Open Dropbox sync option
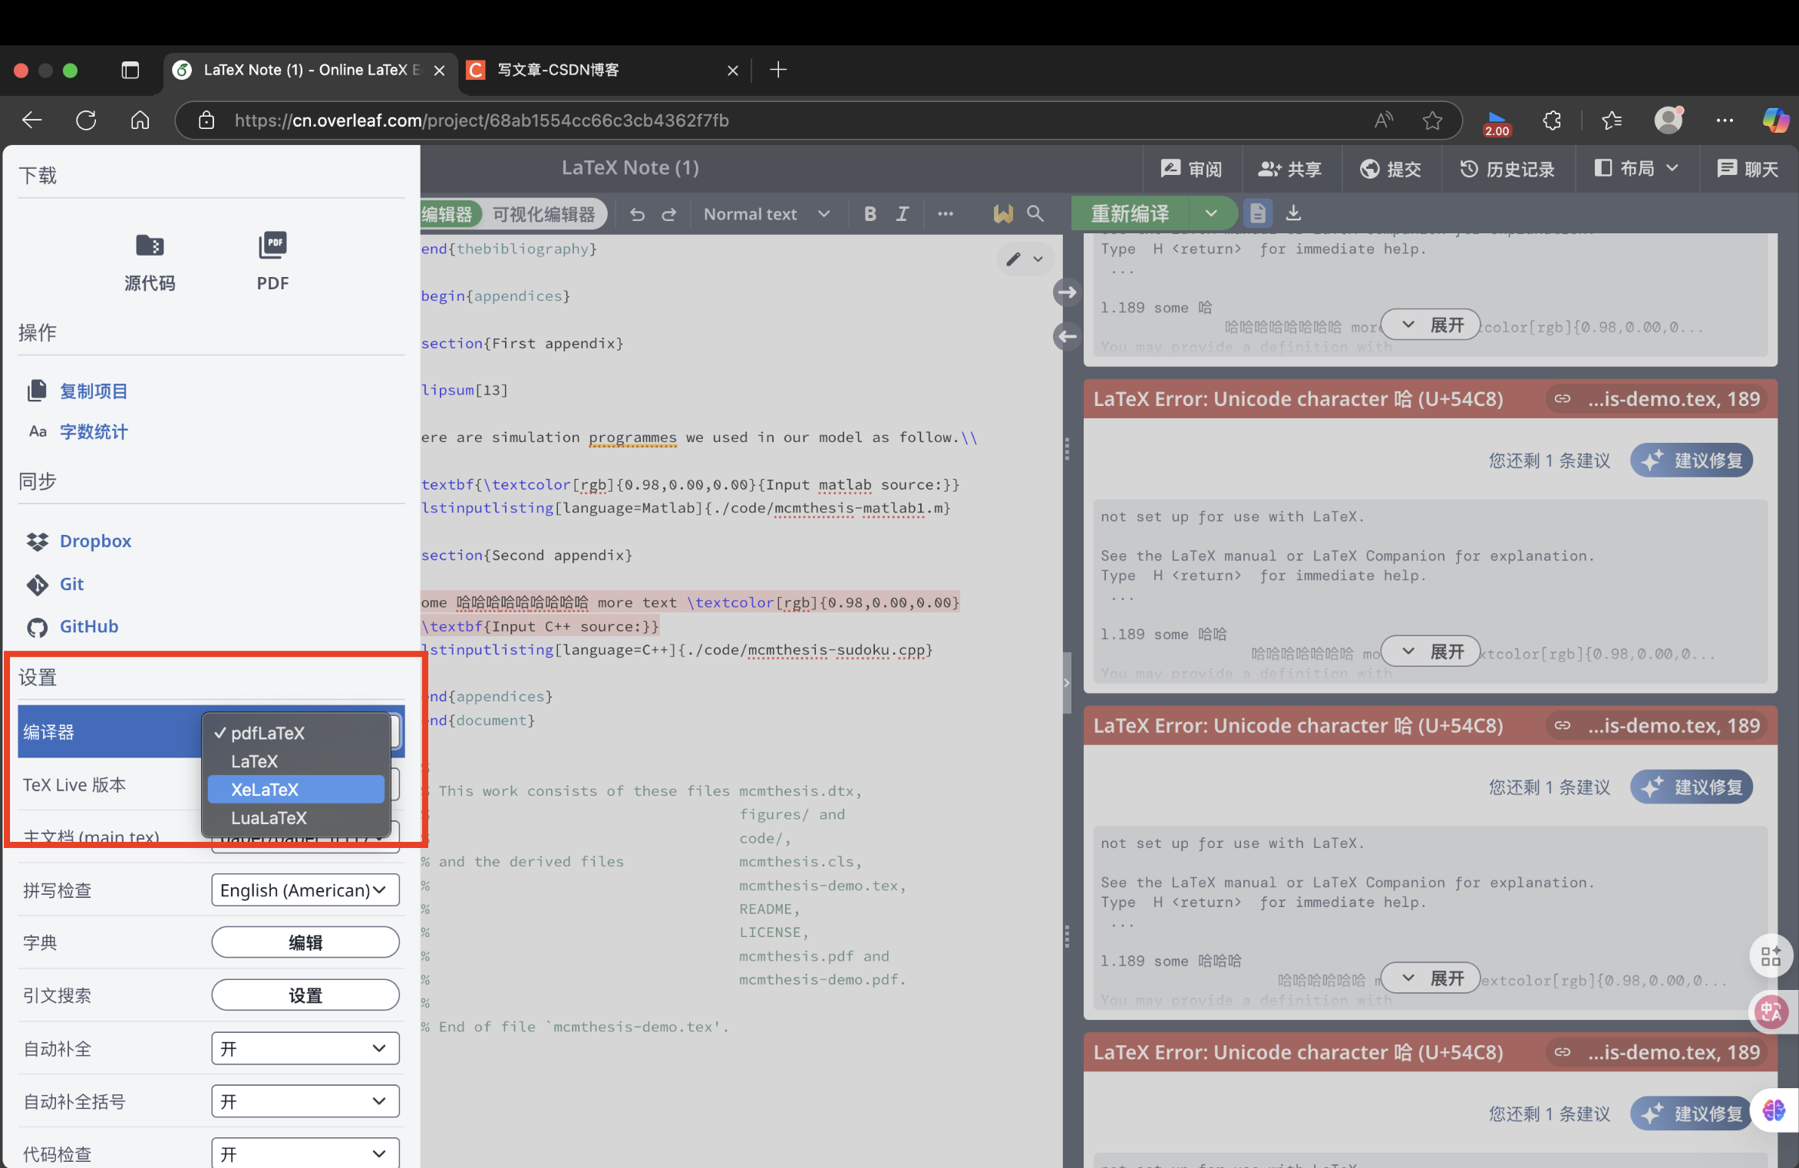1799x1168 pixels. coord(95,540)
